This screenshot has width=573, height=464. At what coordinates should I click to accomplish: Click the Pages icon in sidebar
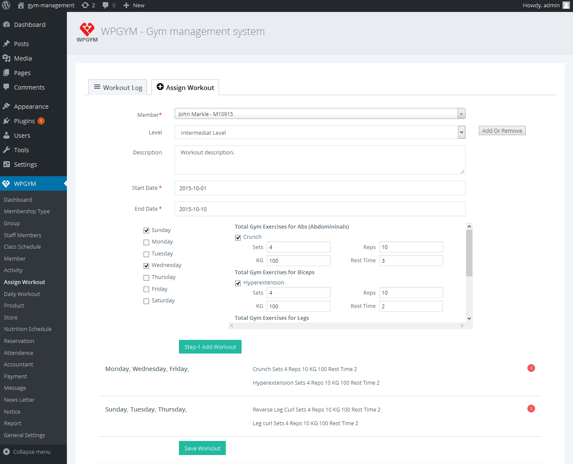coord(6,72)
